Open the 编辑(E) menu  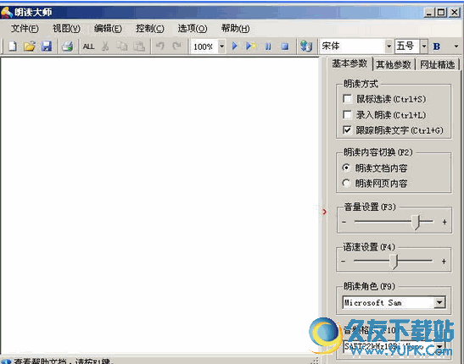tap(108, 29)
